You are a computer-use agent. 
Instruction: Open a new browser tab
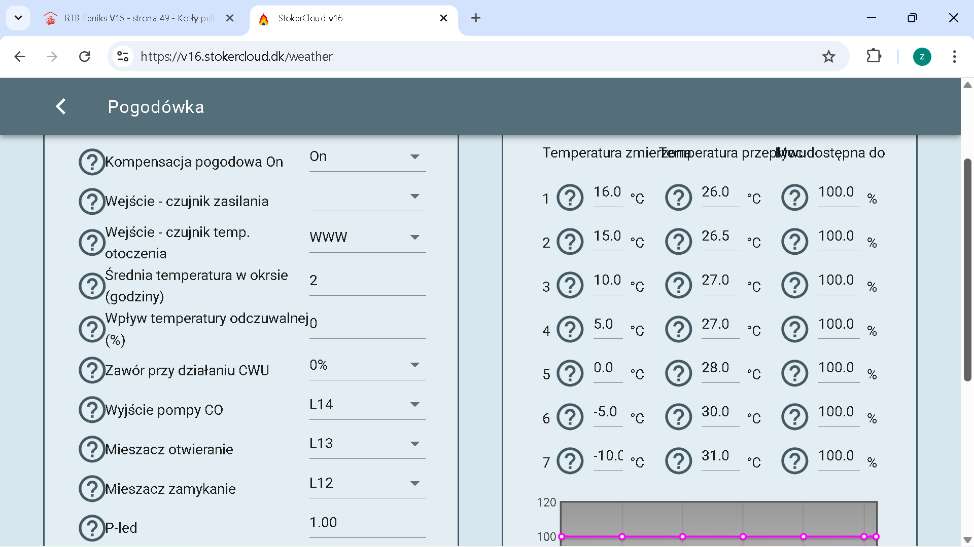(475, 18)
